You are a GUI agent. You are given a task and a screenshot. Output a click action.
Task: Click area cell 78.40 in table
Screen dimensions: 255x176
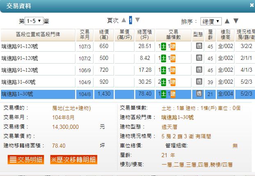(145, 94)
